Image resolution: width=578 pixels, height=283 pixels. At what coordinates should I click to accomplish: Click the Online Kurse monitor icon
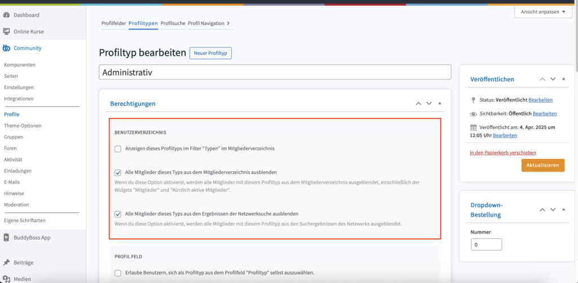pyautogui.click(x=7, y=32)
